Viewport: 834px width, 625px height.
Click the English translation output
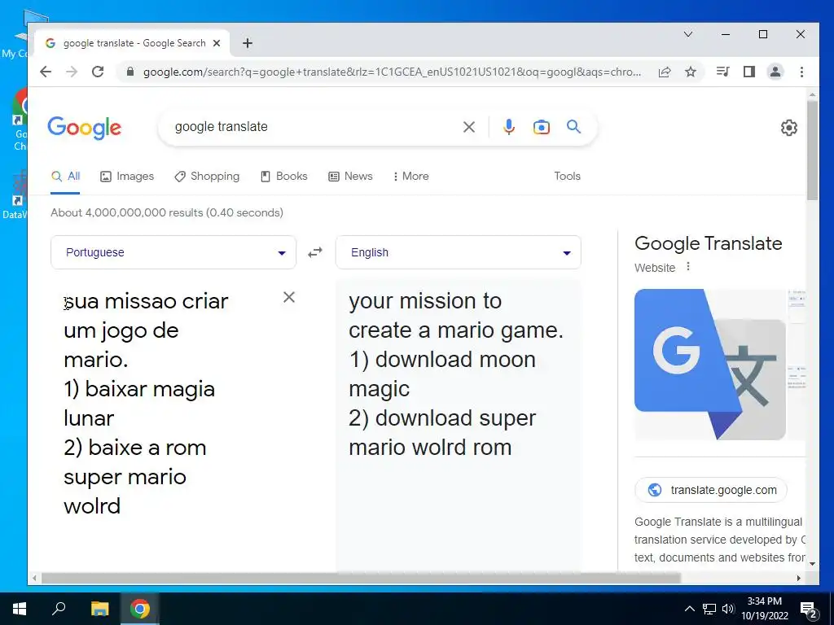click(456, 374)
